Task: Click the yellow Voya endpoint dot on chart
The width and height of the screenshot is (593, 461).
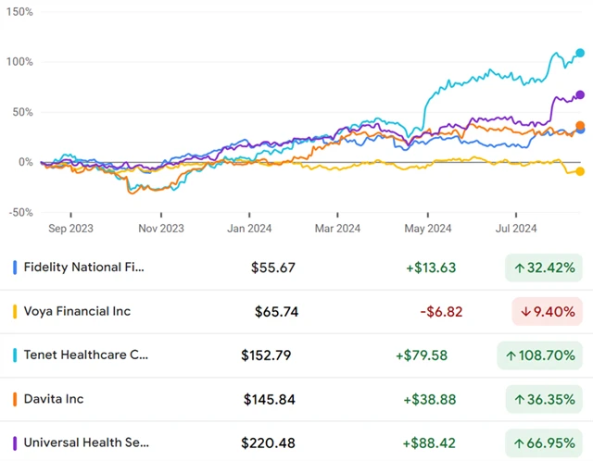Action: point(580,171)
